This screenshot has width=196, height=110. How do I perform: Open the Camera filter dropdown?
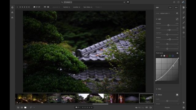[x=66, y=7]
